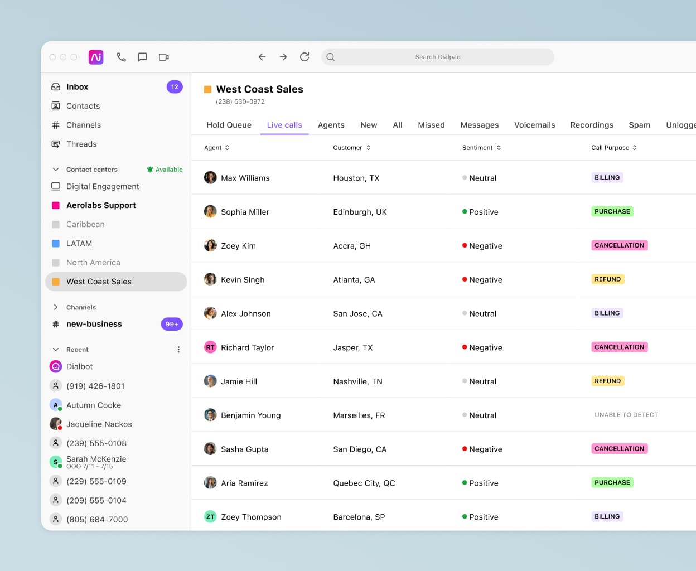The image size is (696, 571).
Task: Click into the Search Dialpad field
Action: click(437, 57)
